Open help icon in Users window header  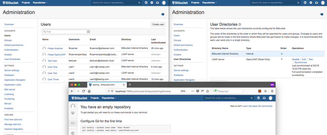pyautogui.click(x=146, y=3)
